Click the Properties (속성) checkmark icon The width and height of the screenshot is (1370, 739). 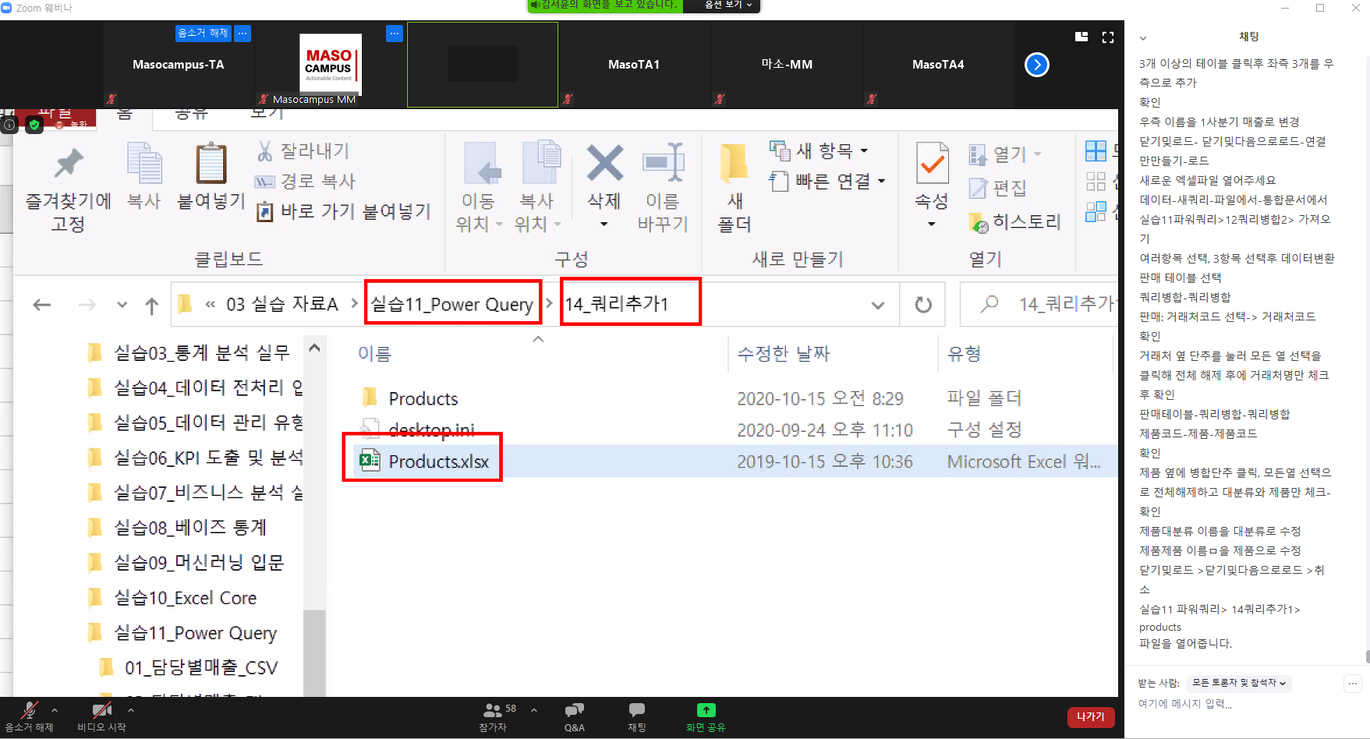click(932, 164)
